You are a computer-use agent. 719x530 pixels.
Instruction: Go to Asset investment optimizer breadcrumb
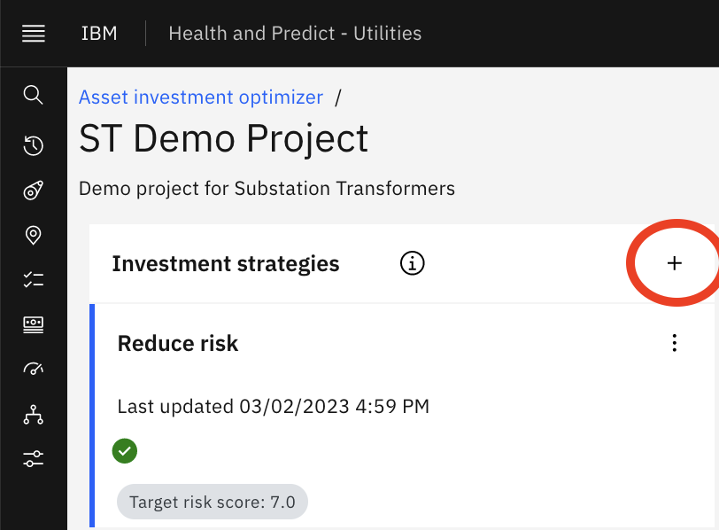coord(201,97)
